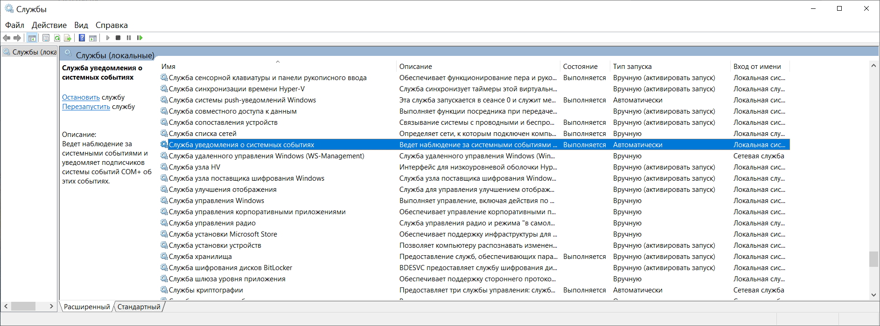The height and width of the screenshot is (326, 880).
Task: Toggle the Show/Hide Action Pane icon
Action: pyautogui.click(x=93, y=38)
